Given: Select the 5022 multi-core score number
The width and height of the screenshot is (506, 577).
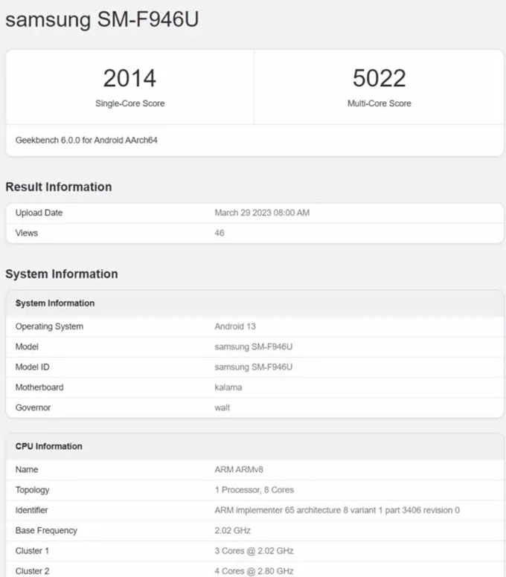Looking at the screenshot, I should [x=379, y=78].
